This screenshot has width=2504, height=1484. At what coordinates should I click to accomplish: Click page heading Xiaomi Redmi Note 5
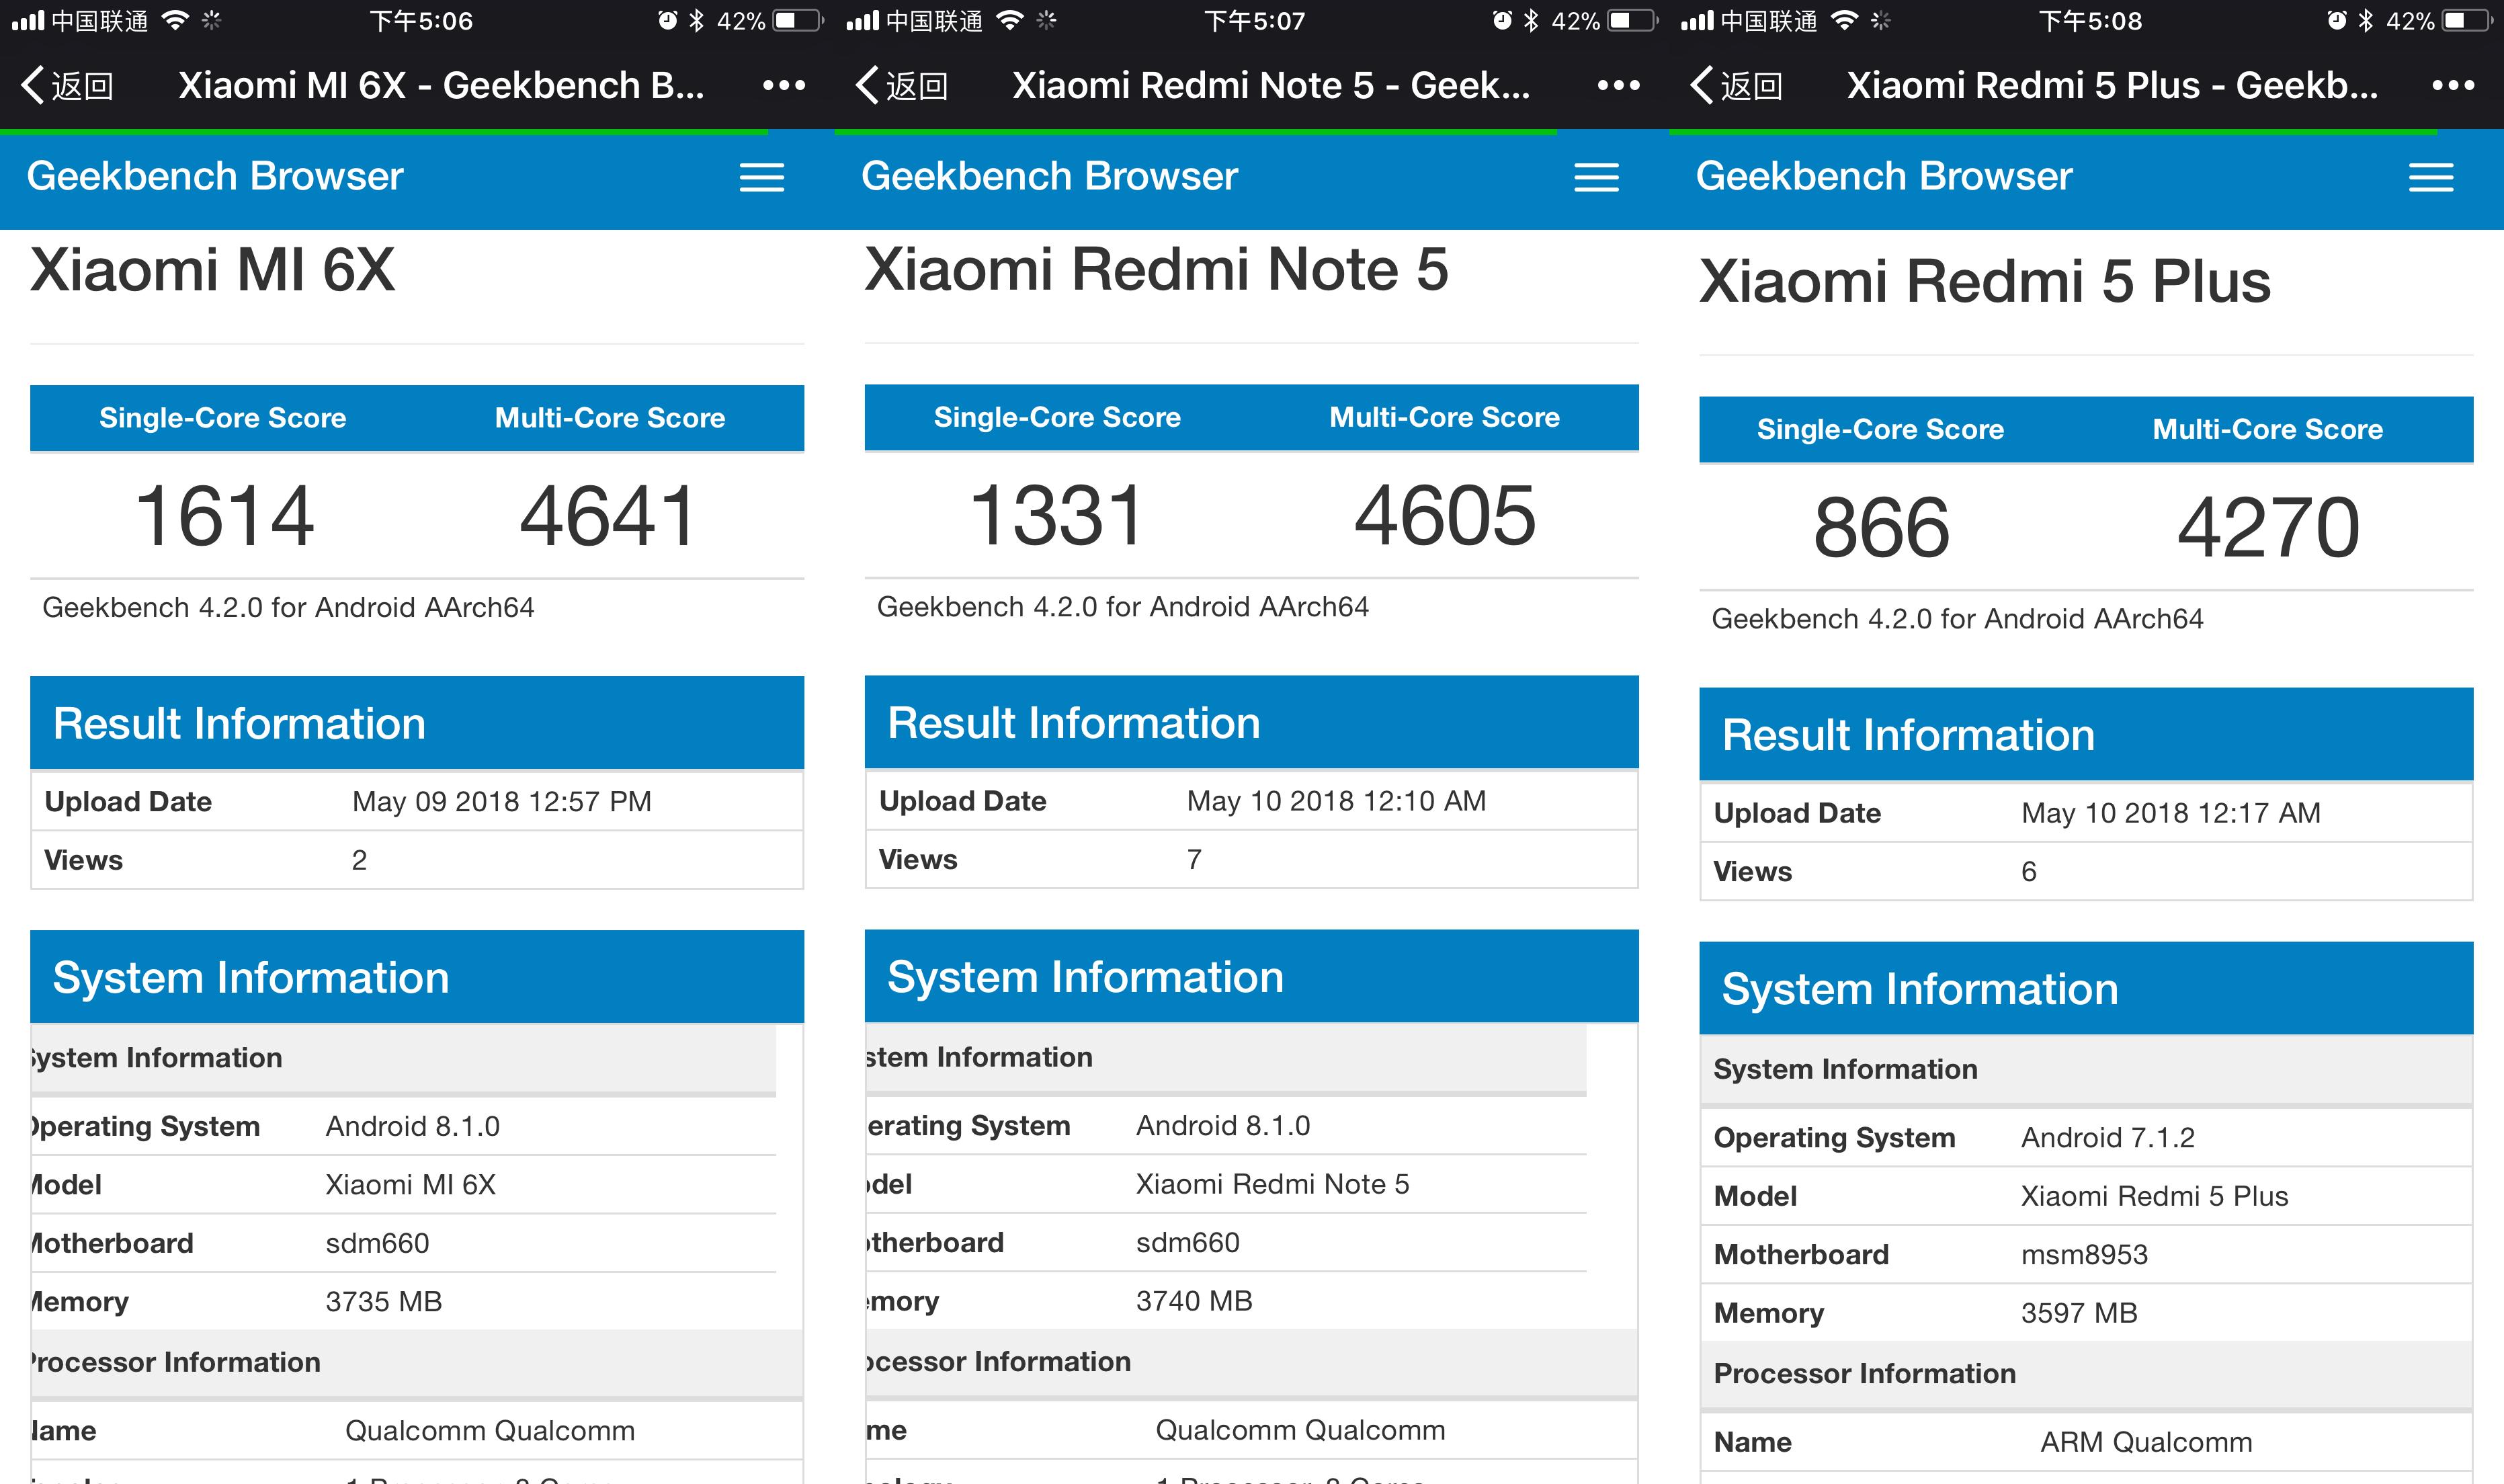(x=1157, y=270)
